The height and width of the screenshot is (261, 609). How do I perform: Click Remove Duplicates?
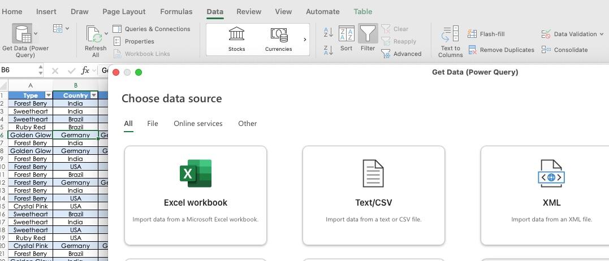coord(501,50)
